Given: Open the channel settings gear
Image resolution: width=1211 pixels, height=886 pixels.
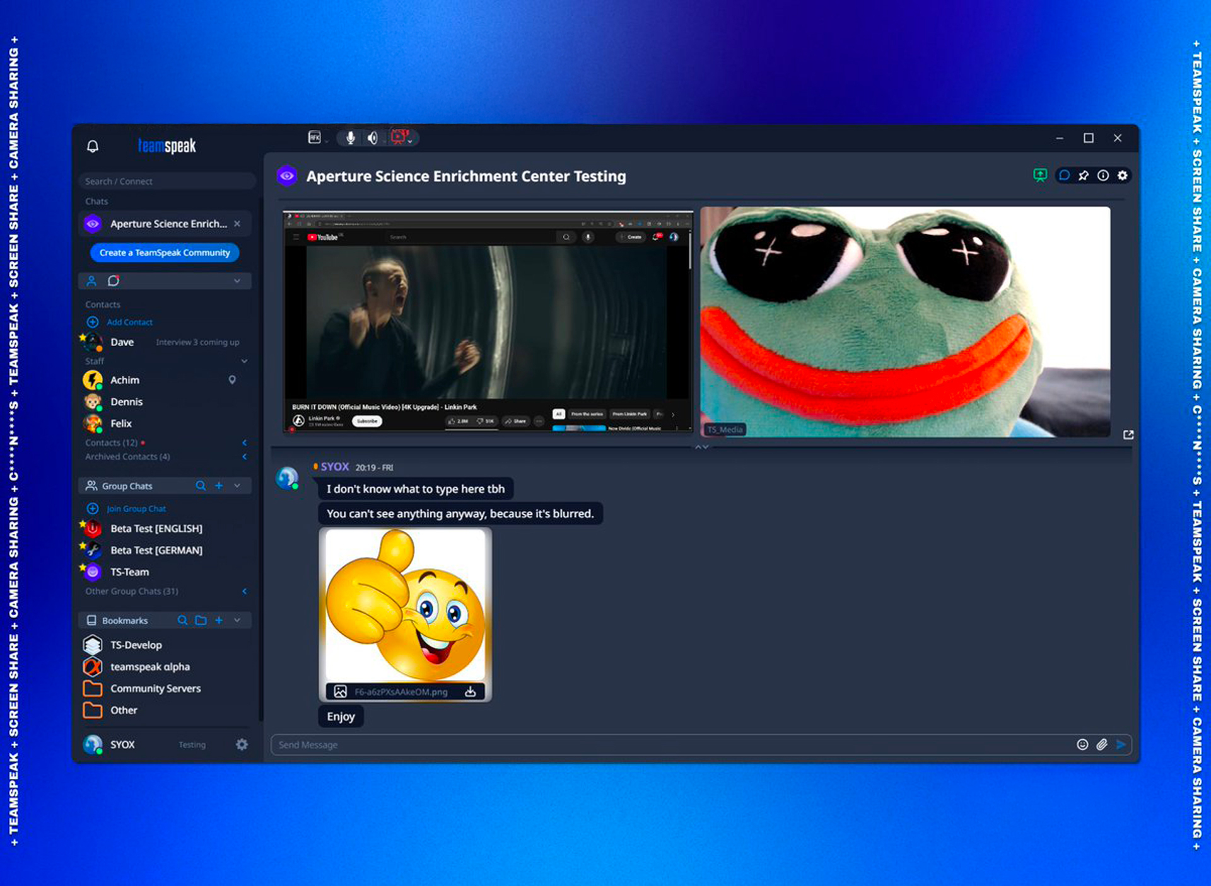Looking at the screenshot, I should tap(1122, 175).
